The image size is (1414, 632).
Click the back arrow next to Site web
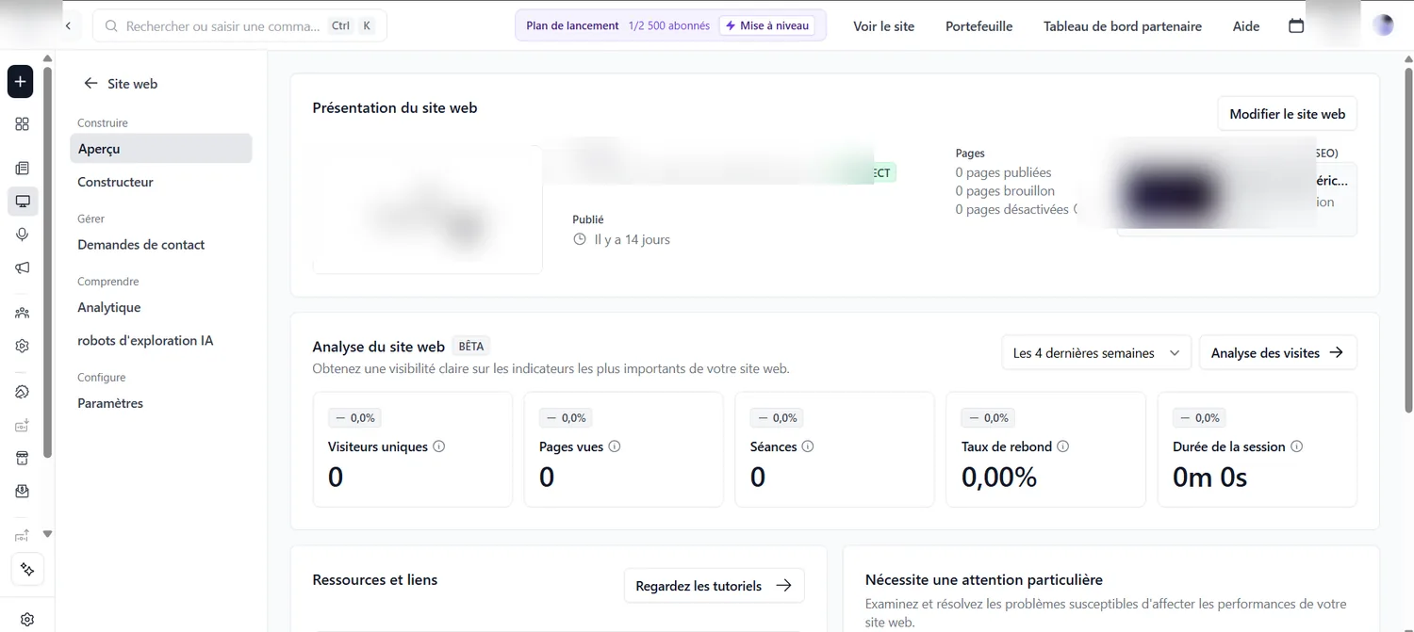[91, 84]
